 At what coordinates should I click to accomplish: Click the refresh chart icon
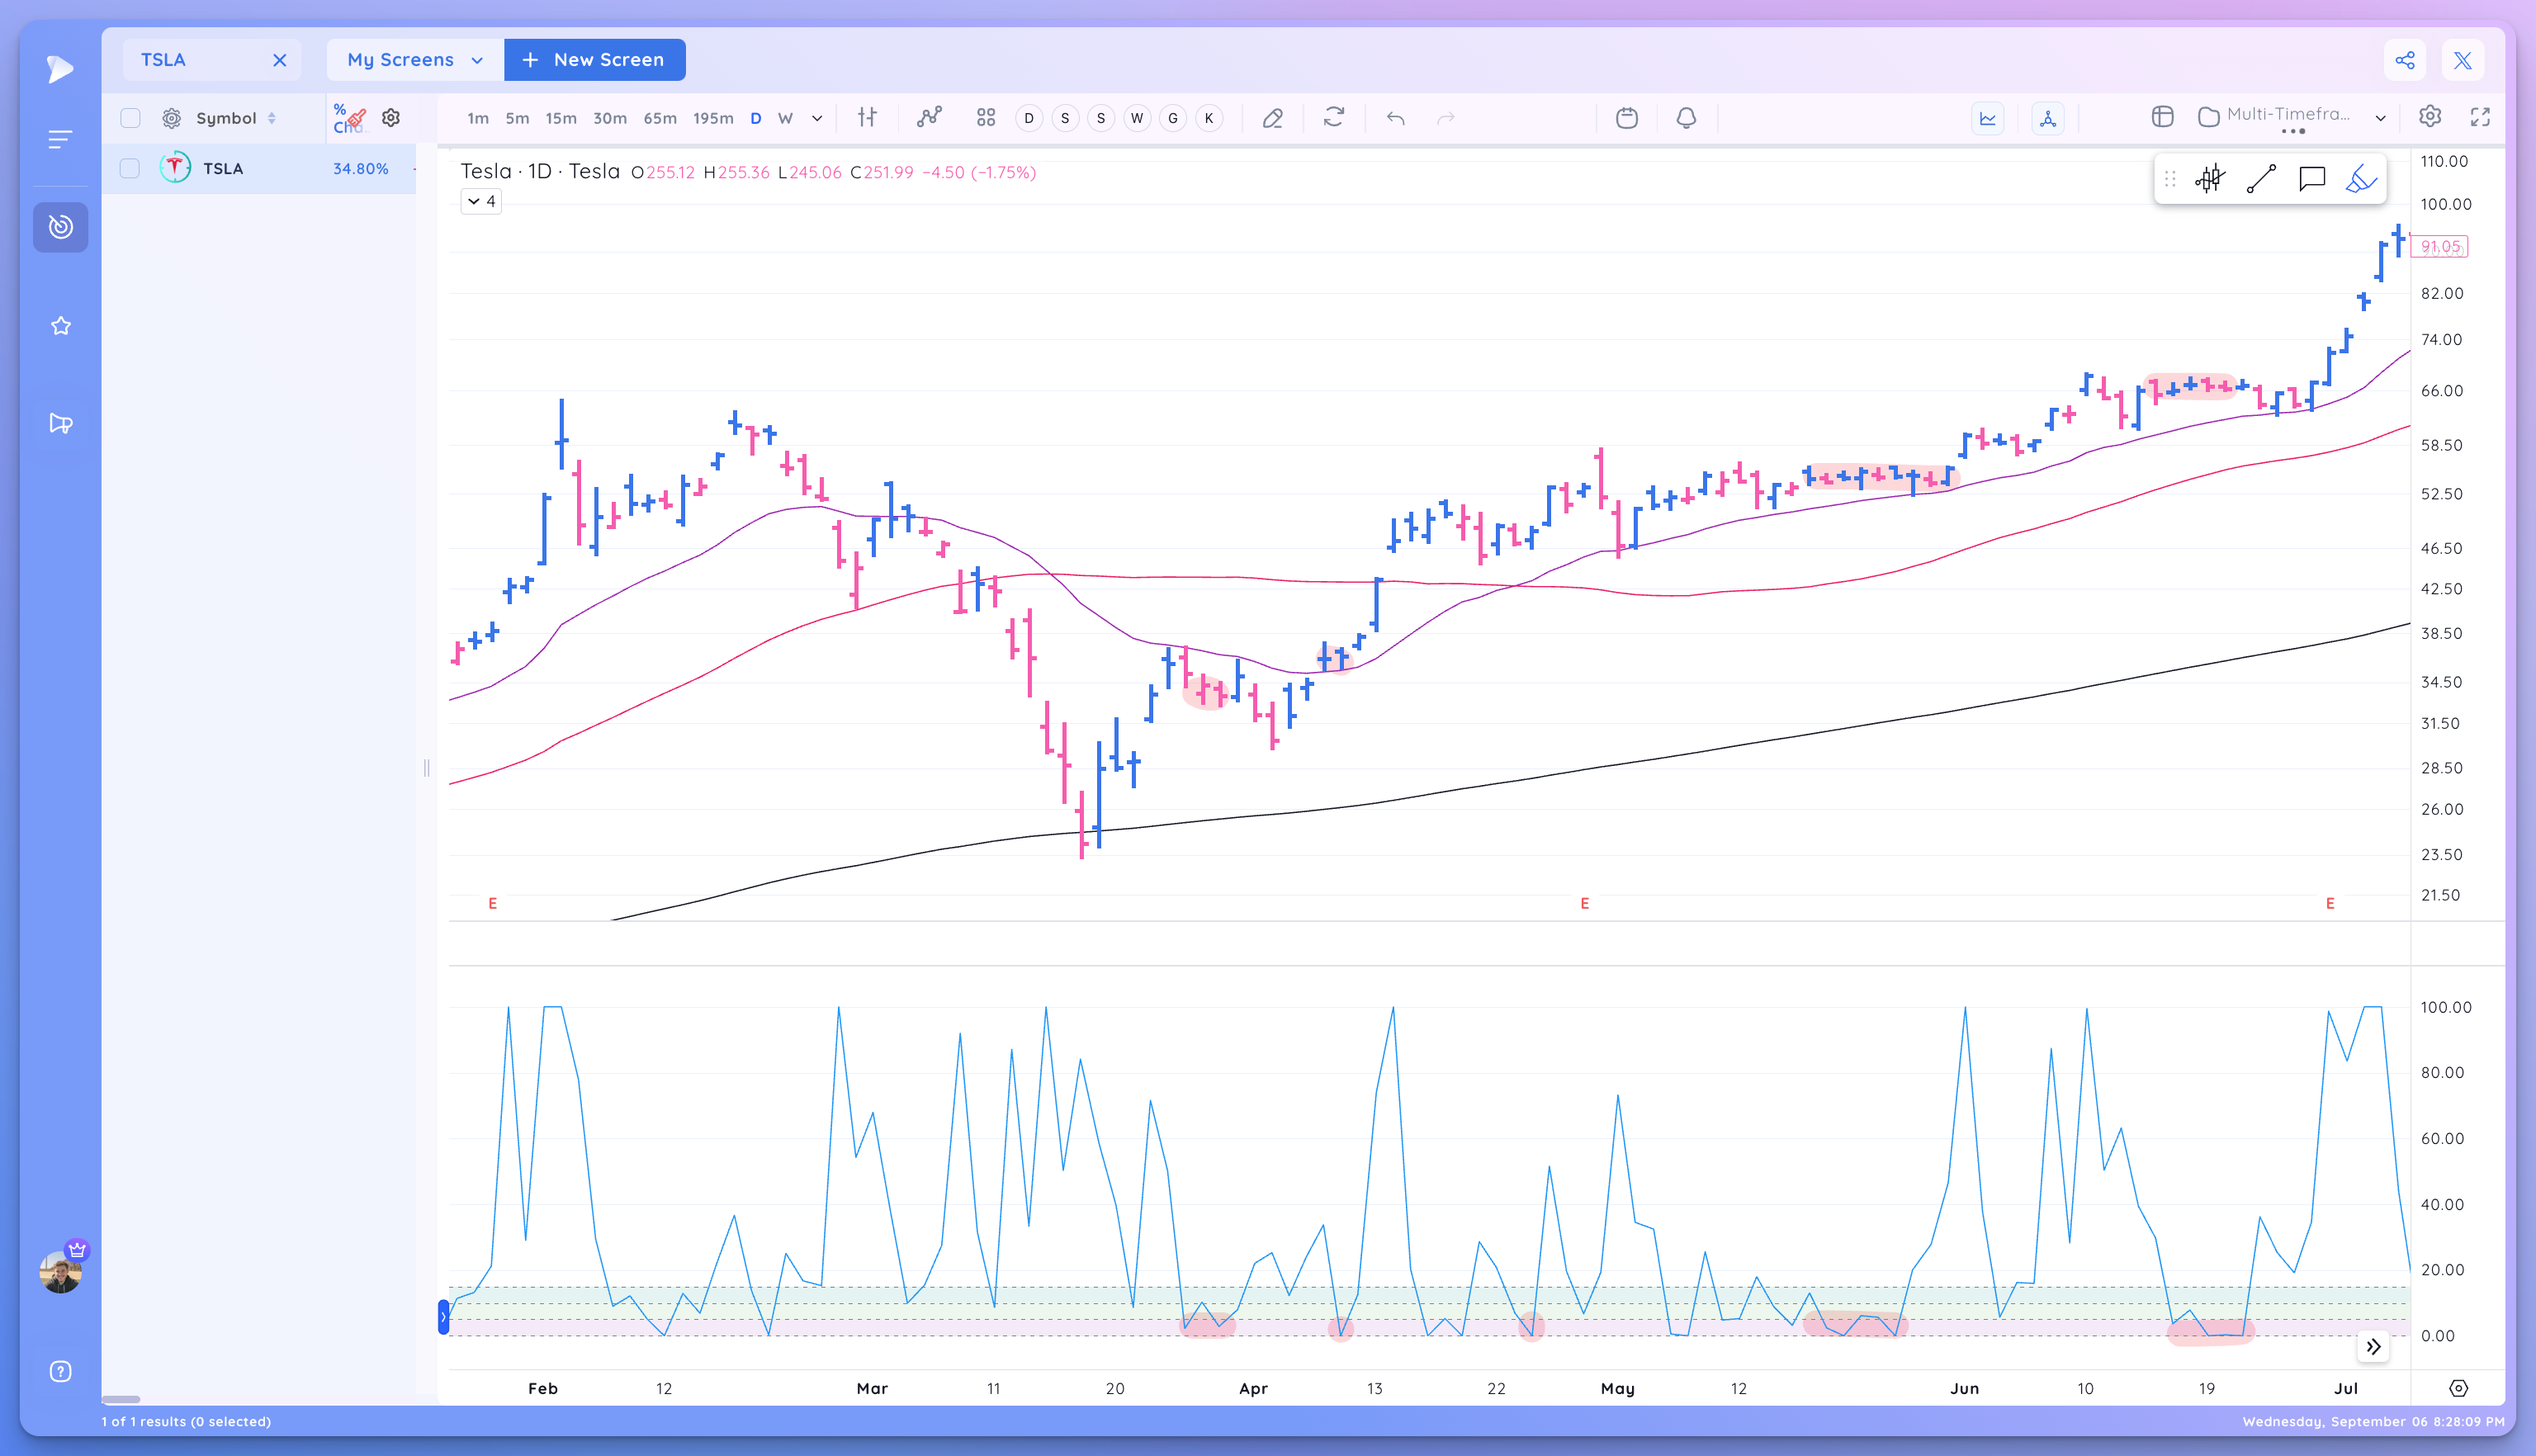point(1334,118)
